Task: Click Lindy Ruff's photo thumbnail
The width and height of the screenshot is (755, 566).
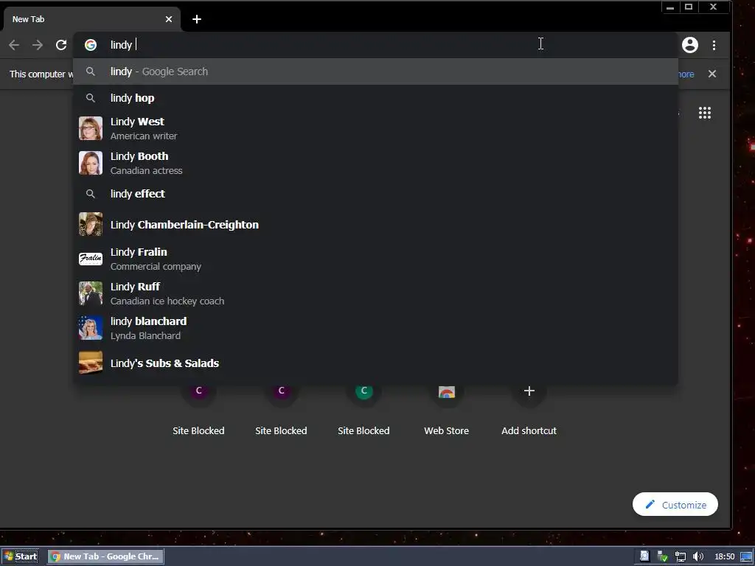Action: point(91,293)
